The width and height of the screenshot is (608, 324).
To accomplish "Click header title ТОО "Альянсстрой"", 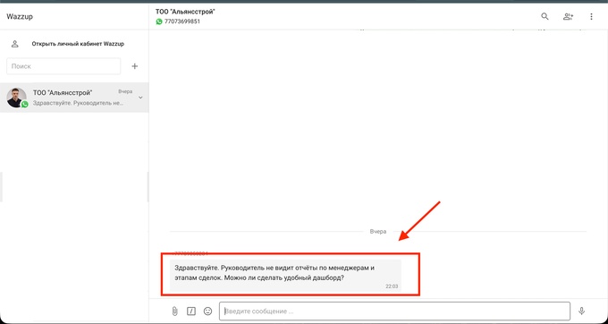I will (185, 12).
